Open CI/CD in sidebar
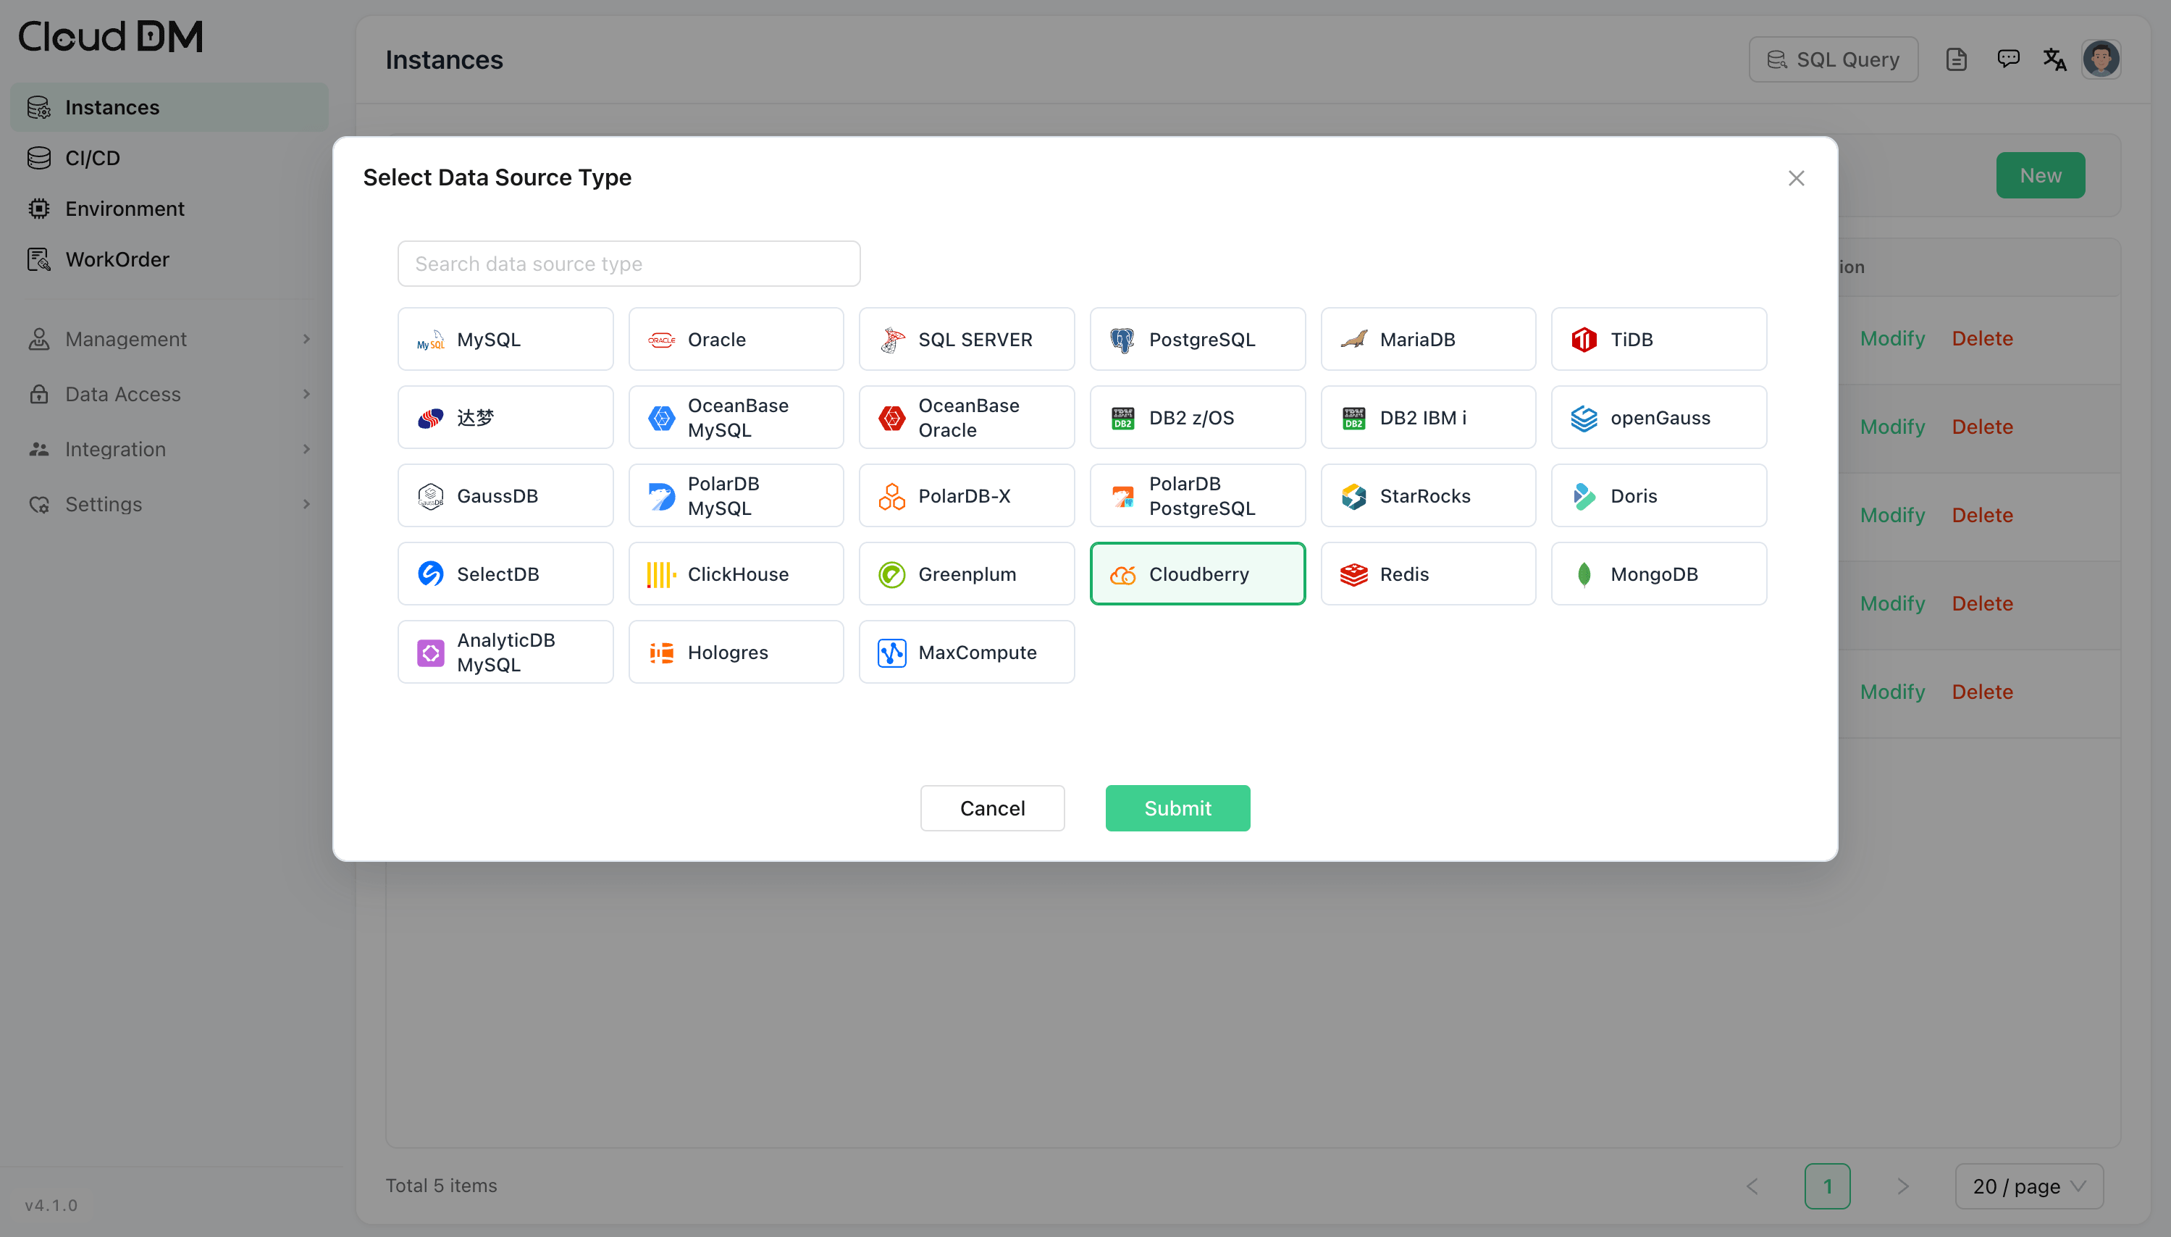Viewport: 2171px width, 1237px height. pos(170,158)
